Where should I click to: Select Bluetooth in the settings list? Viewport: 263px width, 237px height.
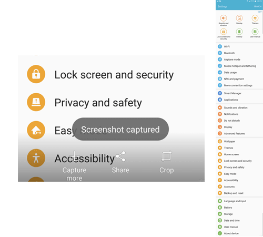[239, 53]
